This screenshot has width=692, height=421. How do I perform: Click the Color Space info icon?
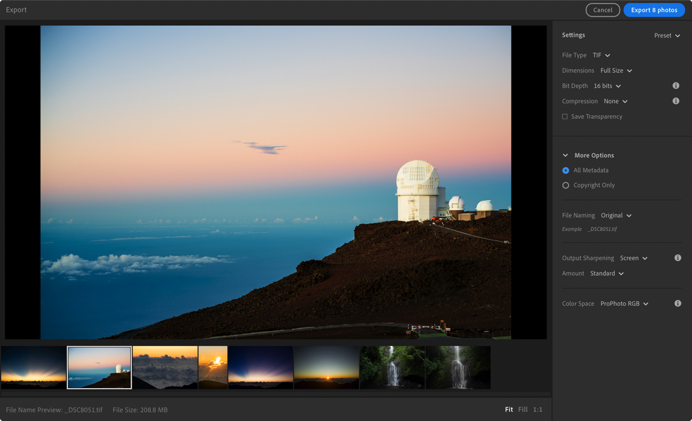pos(678,304)
